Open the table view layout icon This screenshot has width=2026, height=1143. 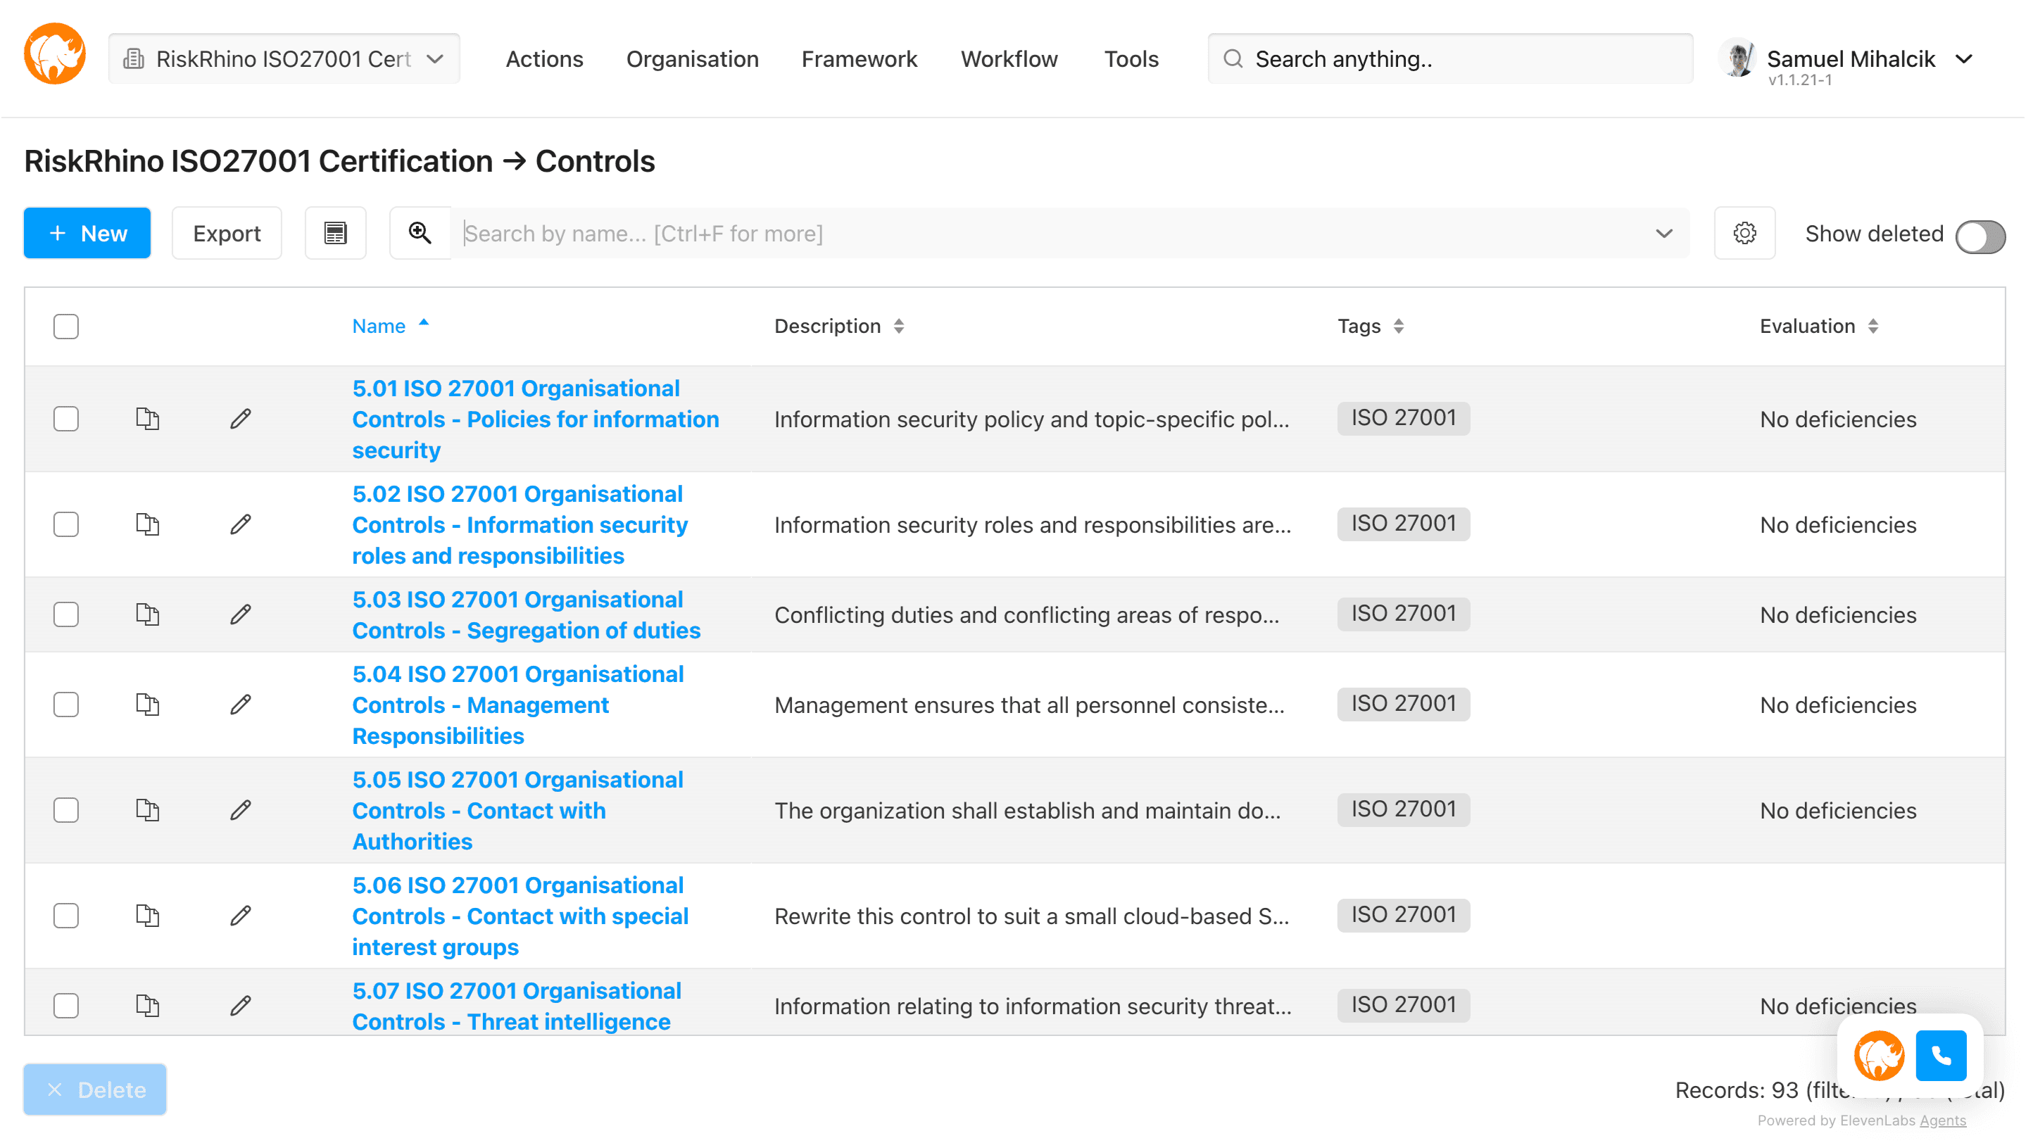pyautogui.click(x=336, y=234)
